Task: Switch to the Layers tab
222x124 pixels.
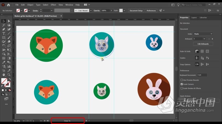Action: pos(194,18)
